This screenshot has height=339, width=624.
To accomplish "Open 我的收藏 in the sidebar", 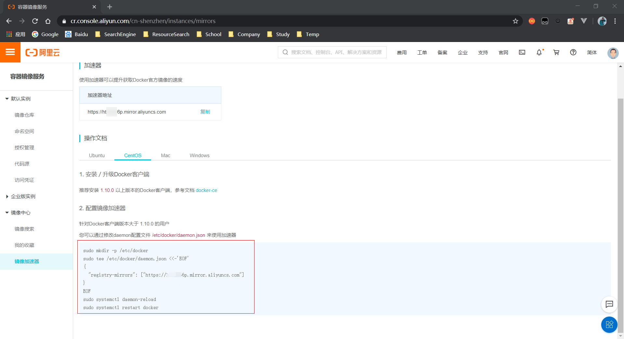I will [x=24, y=245].
